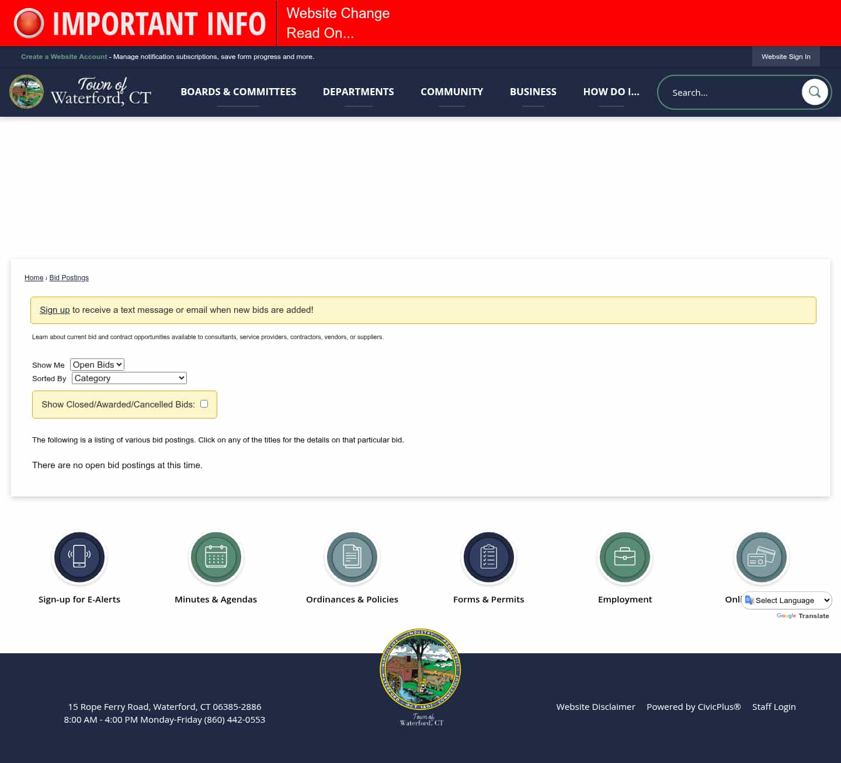Click the IMPORTANT INFO banner heading
841x763 pixels.
click(x=159, y=23)
